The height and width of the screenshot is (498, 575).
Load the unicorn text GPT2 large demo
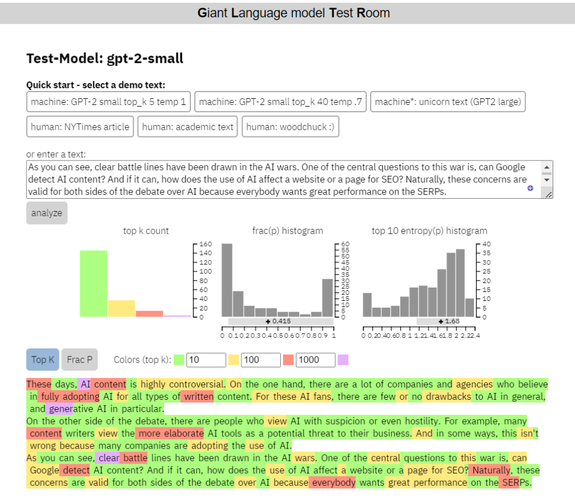tap(448, 102)
